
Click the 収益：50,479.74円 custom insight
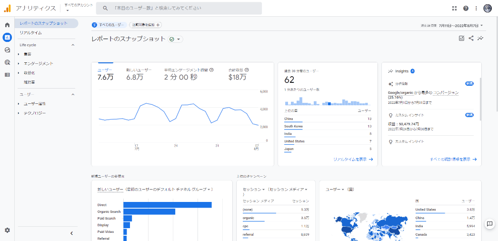[x=402, y=124]
